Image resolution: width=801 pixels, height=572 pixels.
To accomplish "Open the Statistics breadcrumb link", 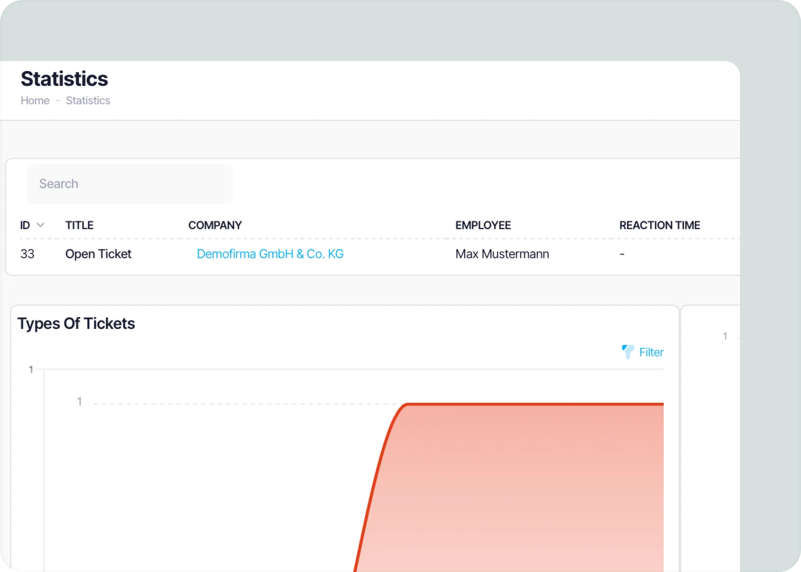I will pyautogui.click(x=88, y=101).
